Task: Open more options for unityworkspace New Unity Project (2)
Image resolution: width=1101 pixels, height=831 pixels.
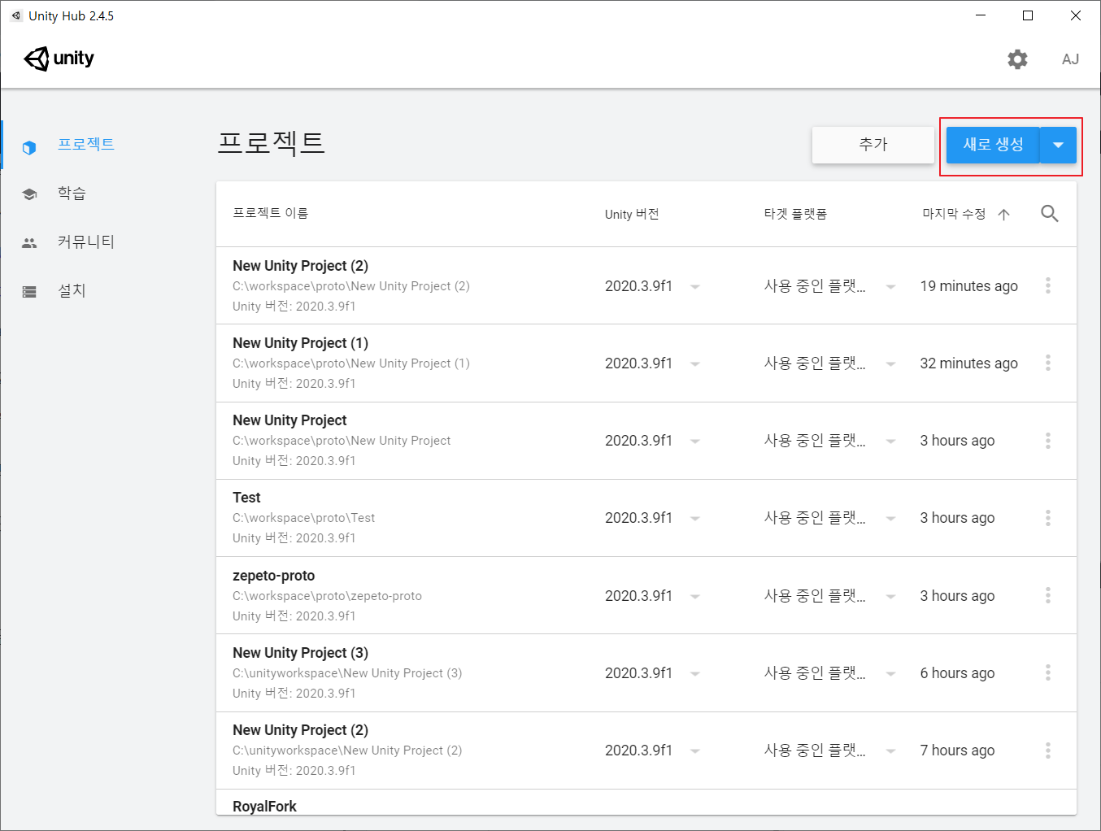Action: [1048, 750]
